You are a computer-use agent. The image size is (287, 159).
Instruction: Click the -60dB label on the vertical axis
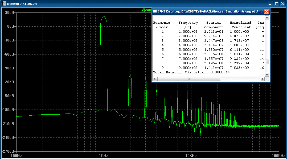pos(9,54)
